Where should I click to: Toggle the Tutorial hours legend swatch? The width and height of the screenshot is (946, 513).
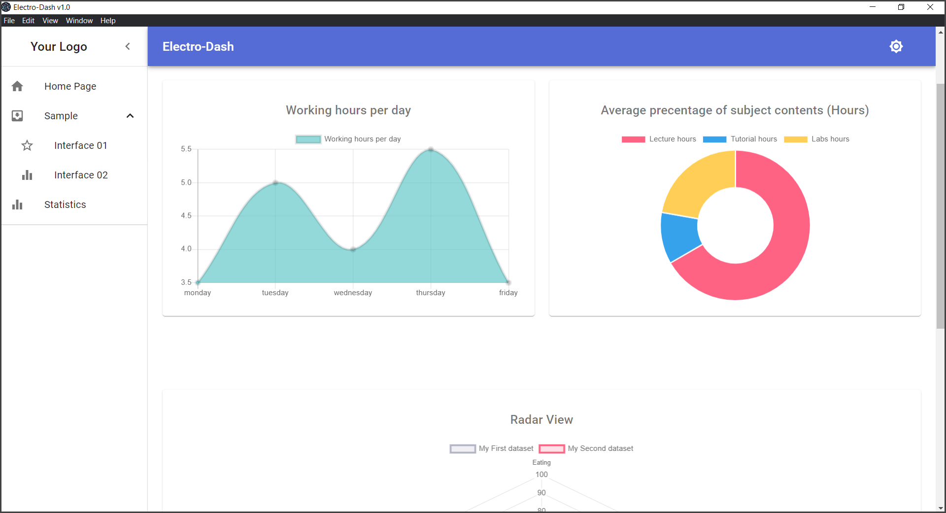[714, 139]
